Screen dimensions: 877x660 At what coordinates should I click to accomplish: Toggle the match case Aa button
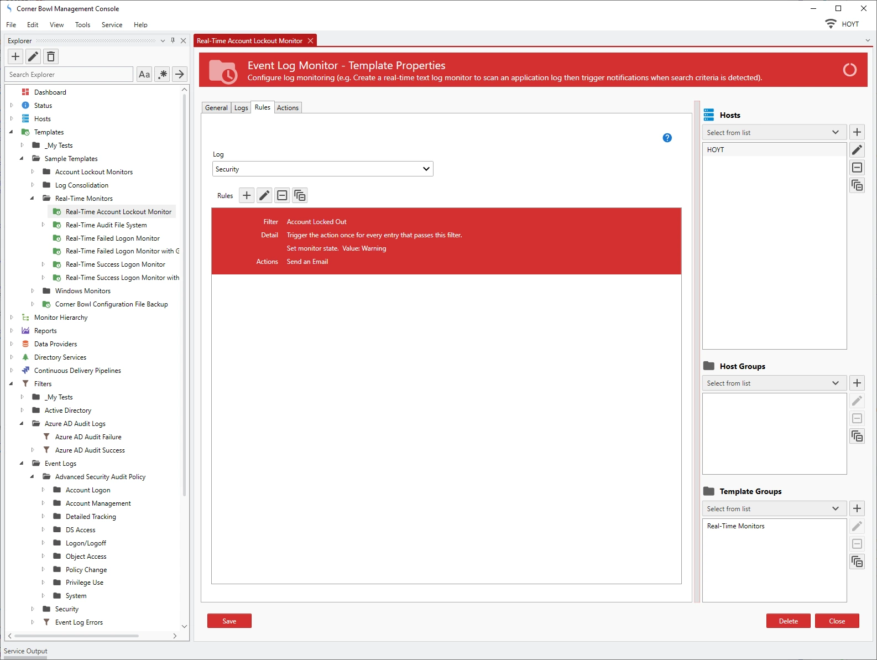[144, 74]
